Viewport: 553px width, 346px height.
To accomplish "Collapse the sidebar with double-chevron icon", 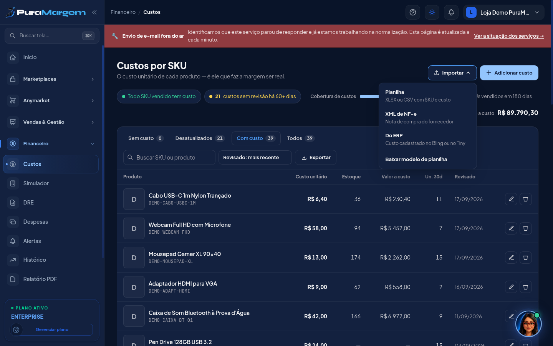I will 94,12.
